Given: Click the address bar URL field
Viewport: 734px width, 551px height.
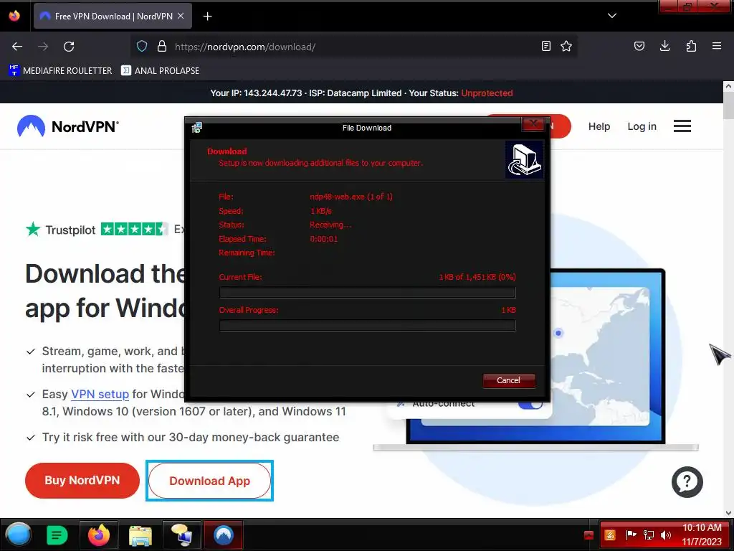Looking at the screenshot, I should 356,47.
